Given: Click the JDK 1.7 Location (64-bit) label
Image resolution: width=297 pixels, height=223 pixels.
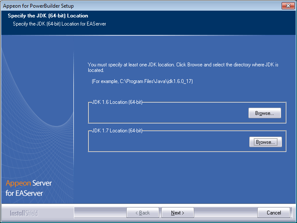Looking at the screenshot, I should (117, 131).
